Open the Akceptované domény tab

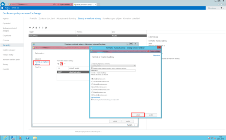point(66,18)
